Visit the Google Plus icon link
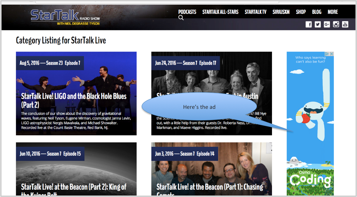The width and height of the screenshot is (357, 197). click(x=327, y=24)
